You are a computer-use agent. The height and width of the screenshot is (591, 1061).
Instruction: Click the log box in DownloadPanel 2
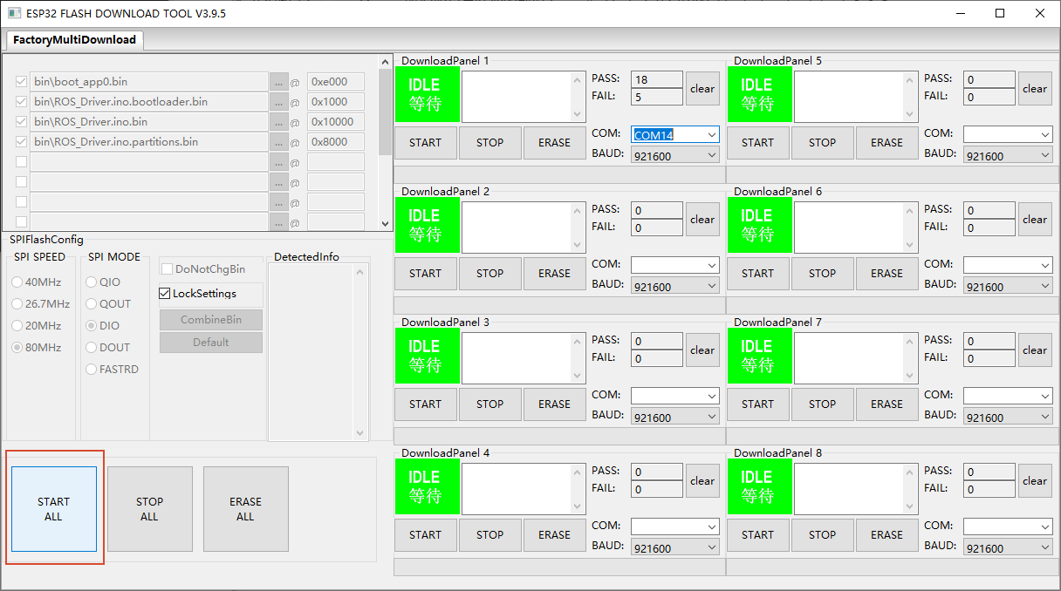click(524, 228)
